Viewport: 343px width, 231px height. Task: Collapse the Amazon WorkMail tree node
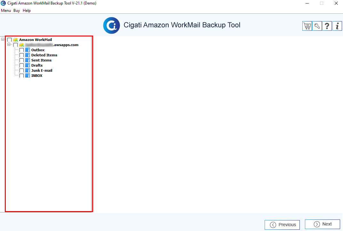3,39
